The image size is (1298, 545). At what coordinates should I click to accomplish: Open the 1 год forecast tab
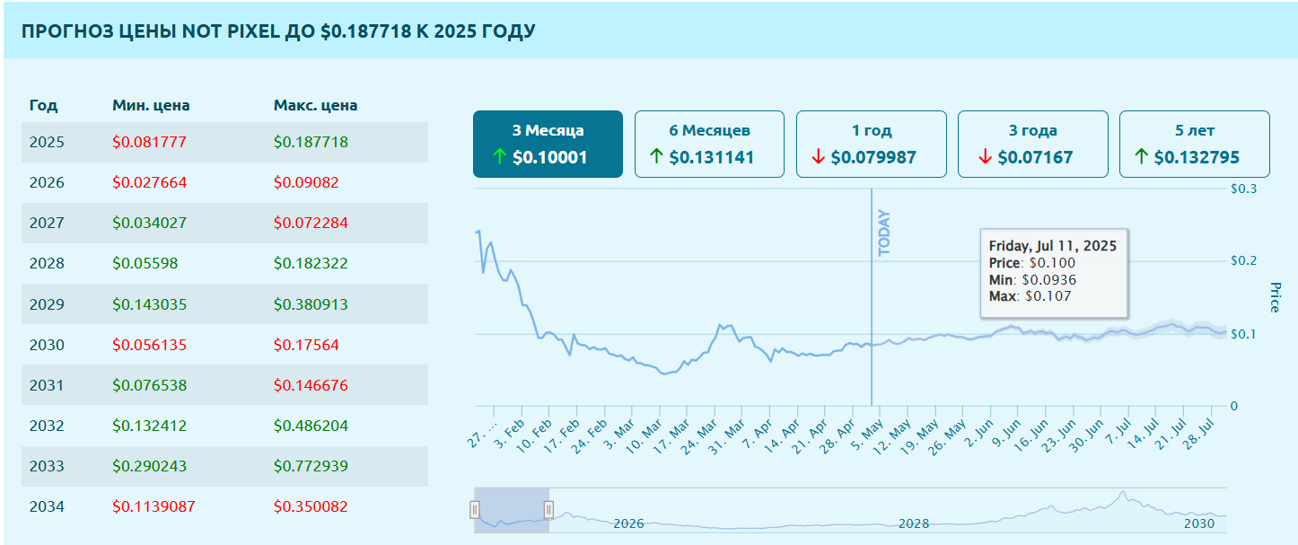tap(871, 144)
